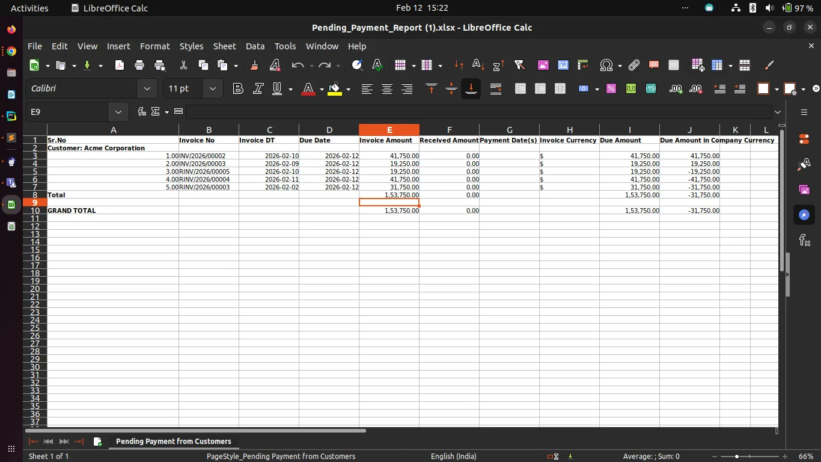Image resolution: width=821 pixels, height=462 pixels.
Task: Sort ascending A to Z
Action: (478, 66)
